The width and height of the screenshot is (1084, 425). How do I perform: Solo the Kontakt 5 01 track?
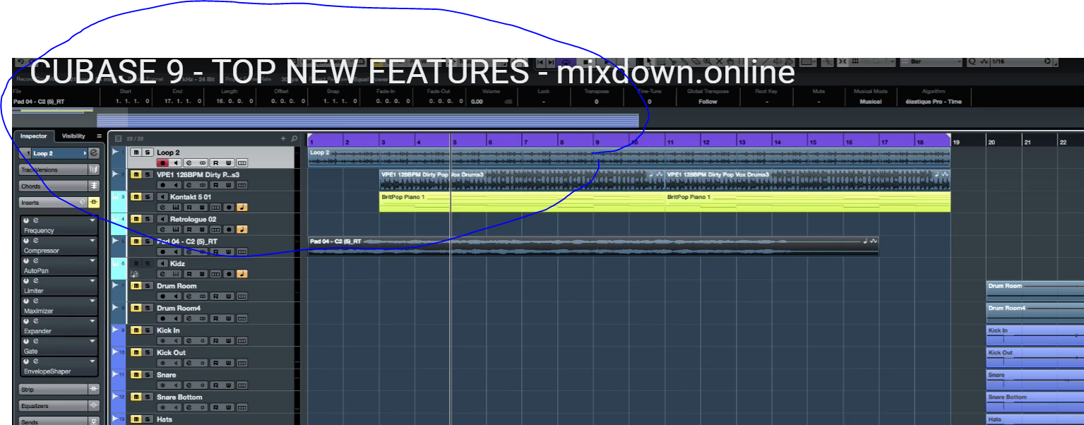point(148,197)
